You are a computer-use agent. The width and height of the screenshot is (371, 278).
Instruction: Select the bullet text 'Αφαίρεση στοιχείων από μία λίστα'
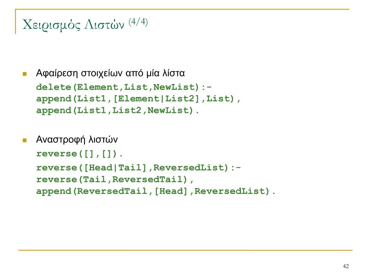point(110,73)
